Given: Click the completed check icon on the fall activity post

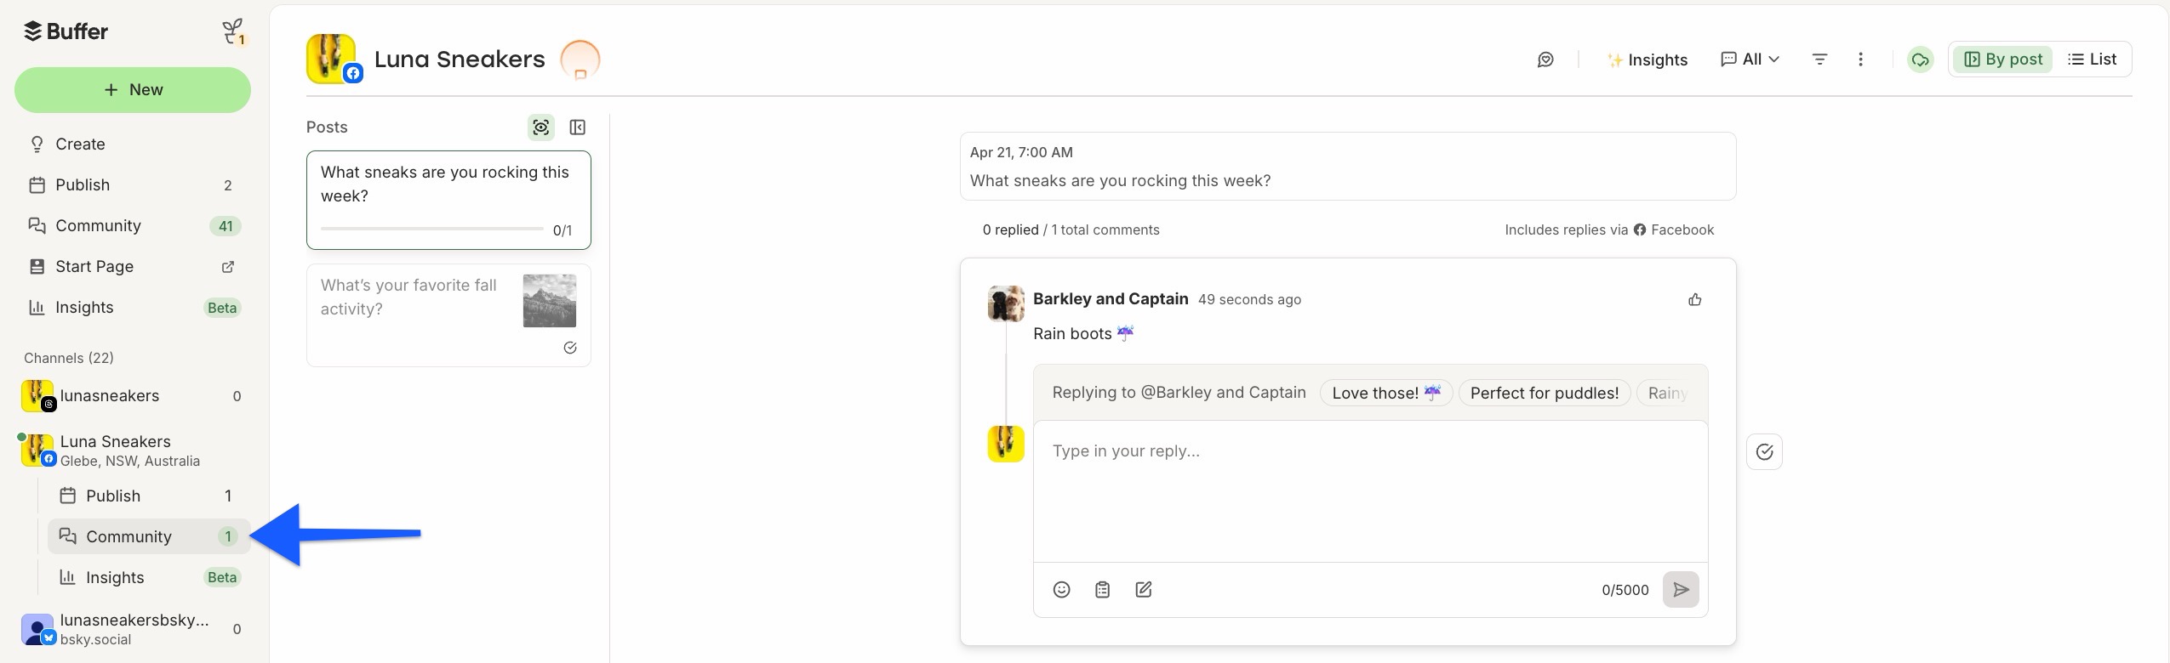Looking at the screenshot, I should (x=570, y=348).
